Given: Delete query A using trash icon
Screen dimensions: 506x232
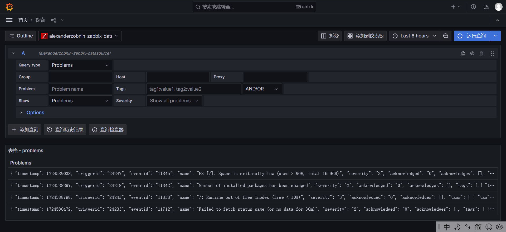Looking at the screenshot, I should 481,53.
